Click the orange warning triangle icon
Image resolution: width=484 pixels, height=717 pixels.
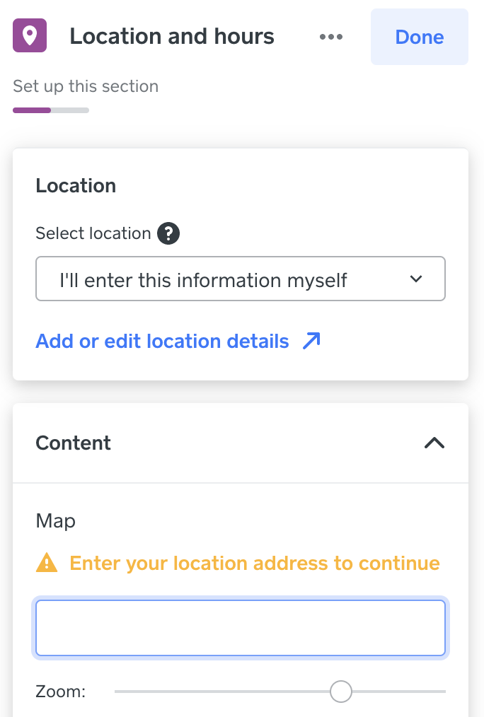(47, 564)
